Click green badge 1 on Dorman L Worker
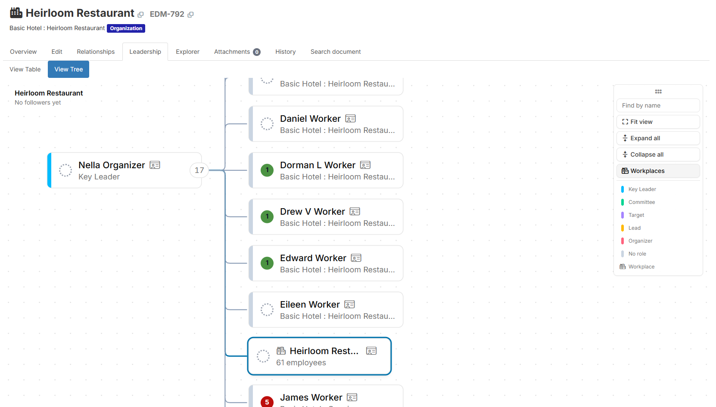Viewport: 716px width, 407px height. click(x=267, y=170)
